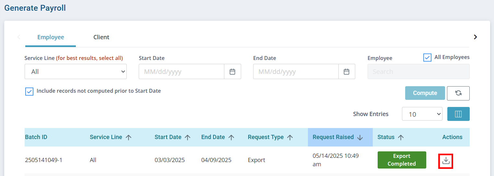Click the Compute button
The image size is (494, 176).
425,93
